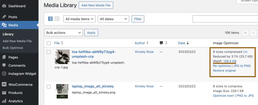Click the Posts pushpin icon
258x105 pixels.
(4, 17)
